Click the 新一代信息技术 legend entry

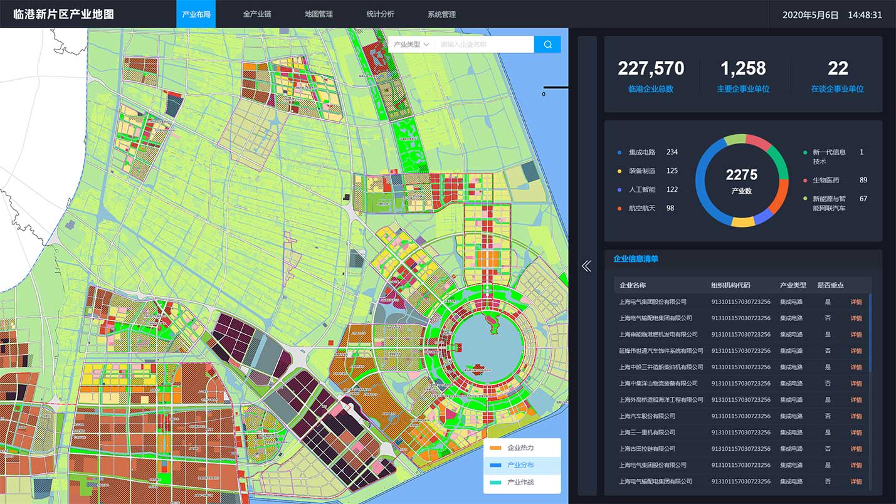[x=834, y=157]
